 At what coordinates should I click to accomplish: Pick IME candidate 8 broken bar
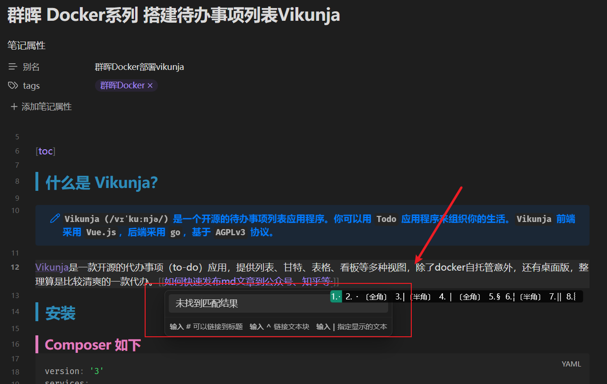[x=571, y=297]
